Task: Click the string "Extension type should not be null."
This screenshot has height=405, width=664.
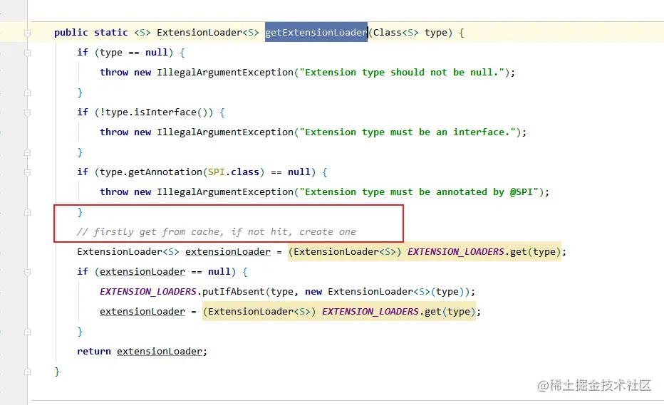Action: pyautogui.click(x=402, y=73)
